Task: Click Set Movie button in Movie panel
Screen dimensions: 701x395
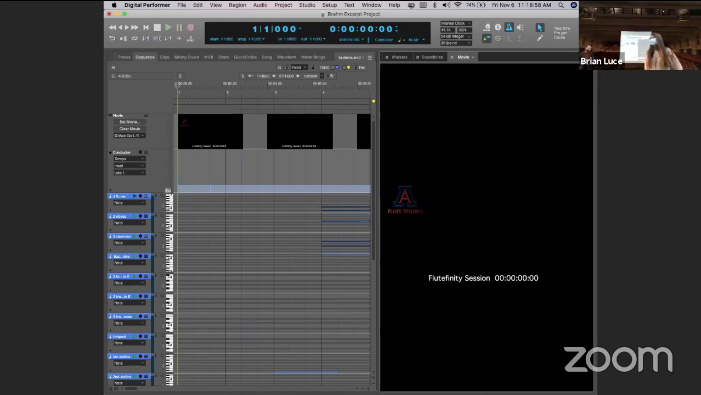Action: (129, 122)
